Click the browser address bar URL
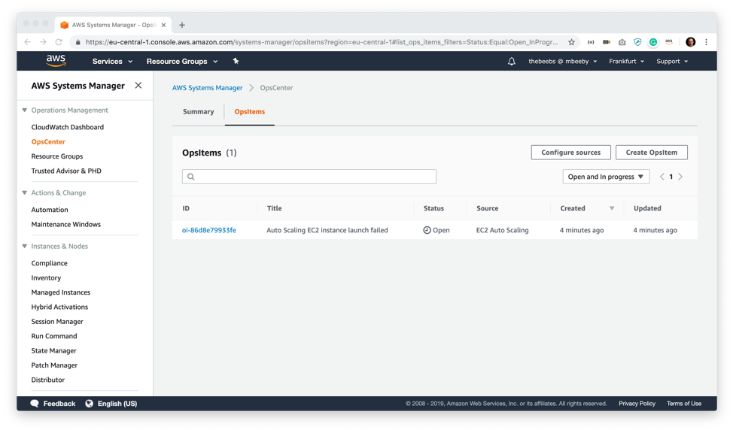The width and height of the screenshot is (733, 430). pos(321,42)
